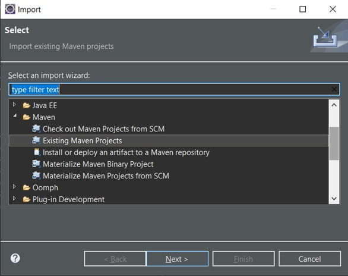This screenshot has width=348, height=276.
Task: Select the Maven category label
Action: tap(44, 117)
